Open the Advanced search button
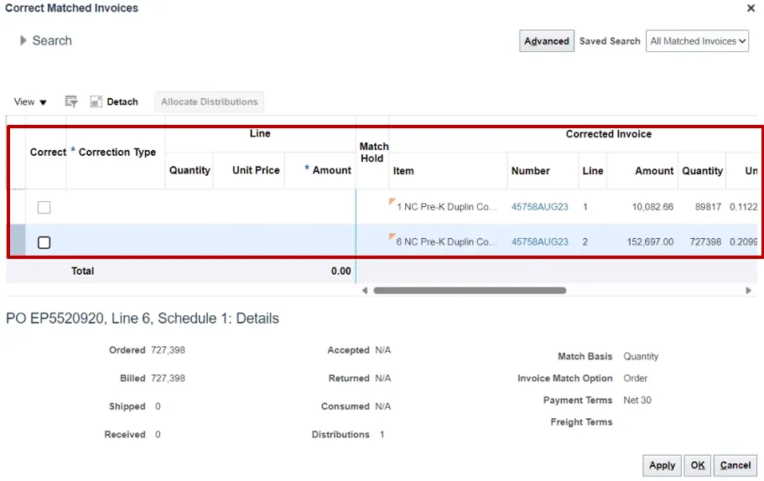This screenshot has height=481, width=764. pyautogui.click(x=546, y=41)
